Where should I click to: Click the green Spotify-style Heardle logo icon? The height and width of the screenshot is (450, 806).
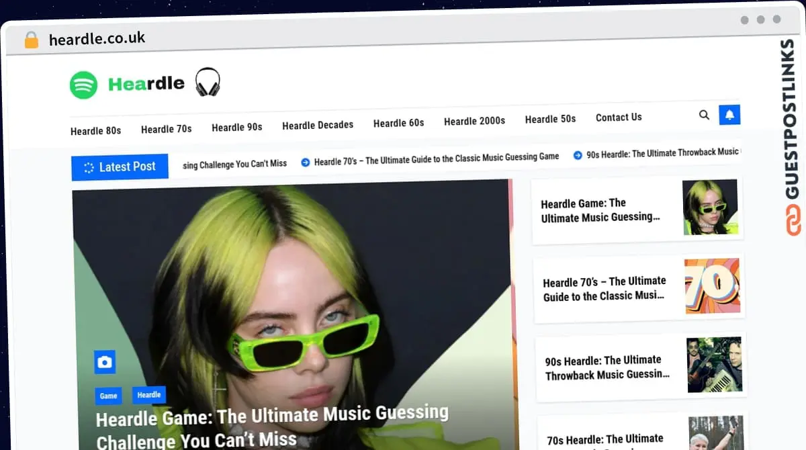[84, 85]
